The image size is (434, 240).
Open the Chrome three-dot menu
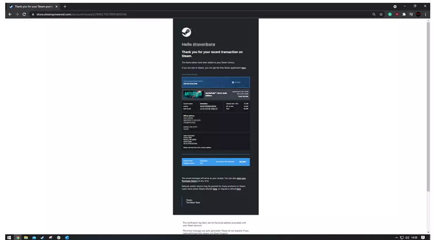[x=426, y=15]
